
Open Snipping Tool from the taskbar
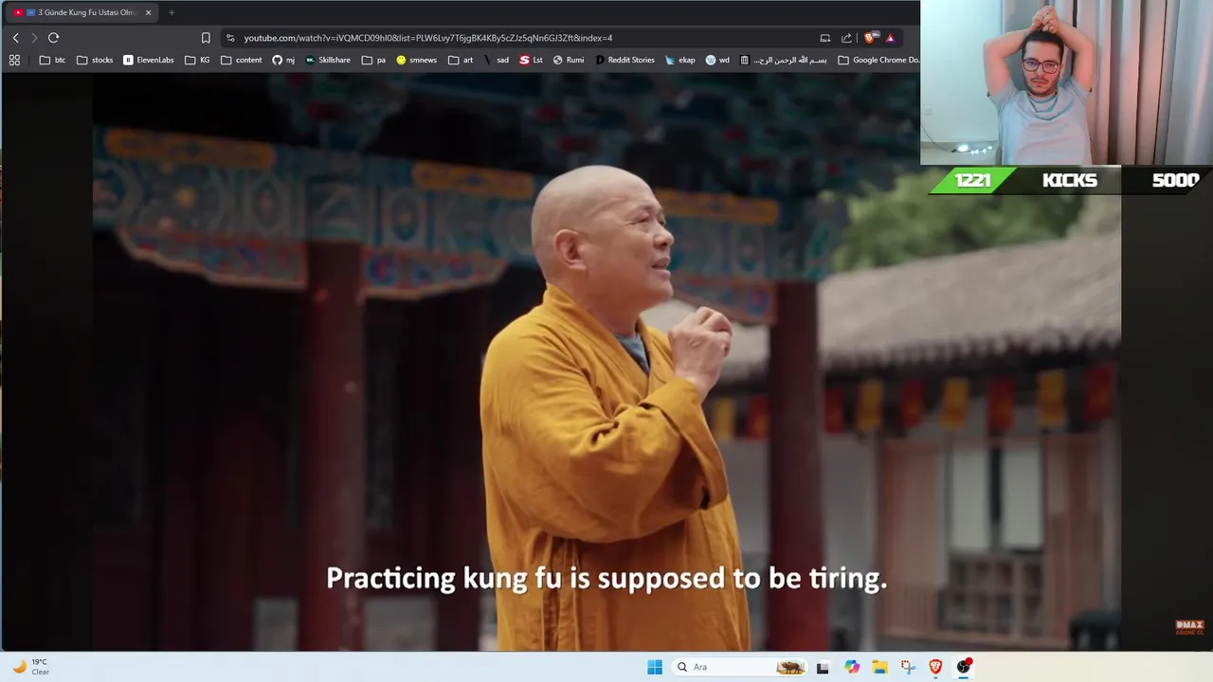[x=908, y=667]
